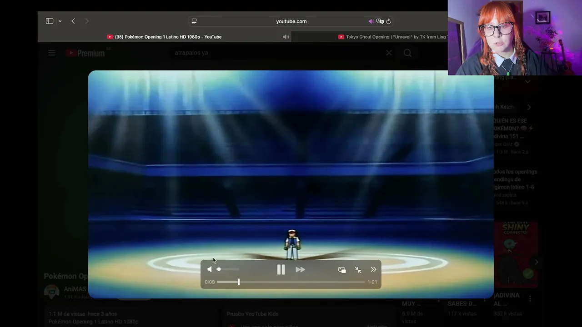This screenshot has height=327, width=582.
Task: Seek along the video progress bar
Action: [291, 282]
